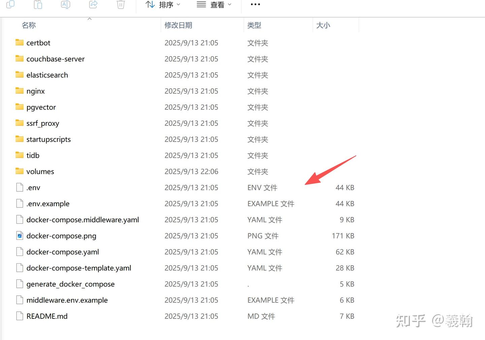485x340 pixels.
Task: Sort by the 大小 column header
Action: point(323,25)
